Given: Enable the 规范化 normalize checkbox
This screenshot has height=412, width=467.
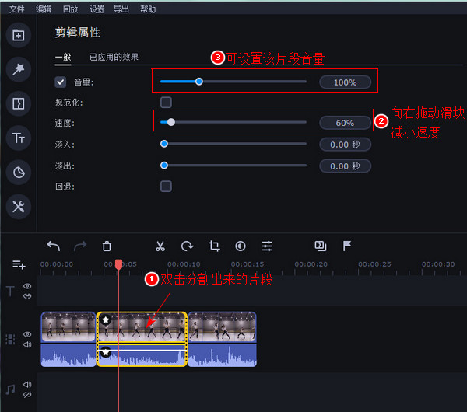Looking at the screenshot, I should click(x=166, y=103).
